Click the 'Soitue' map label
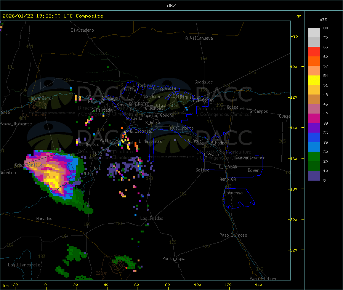 [x=202, y=170]
